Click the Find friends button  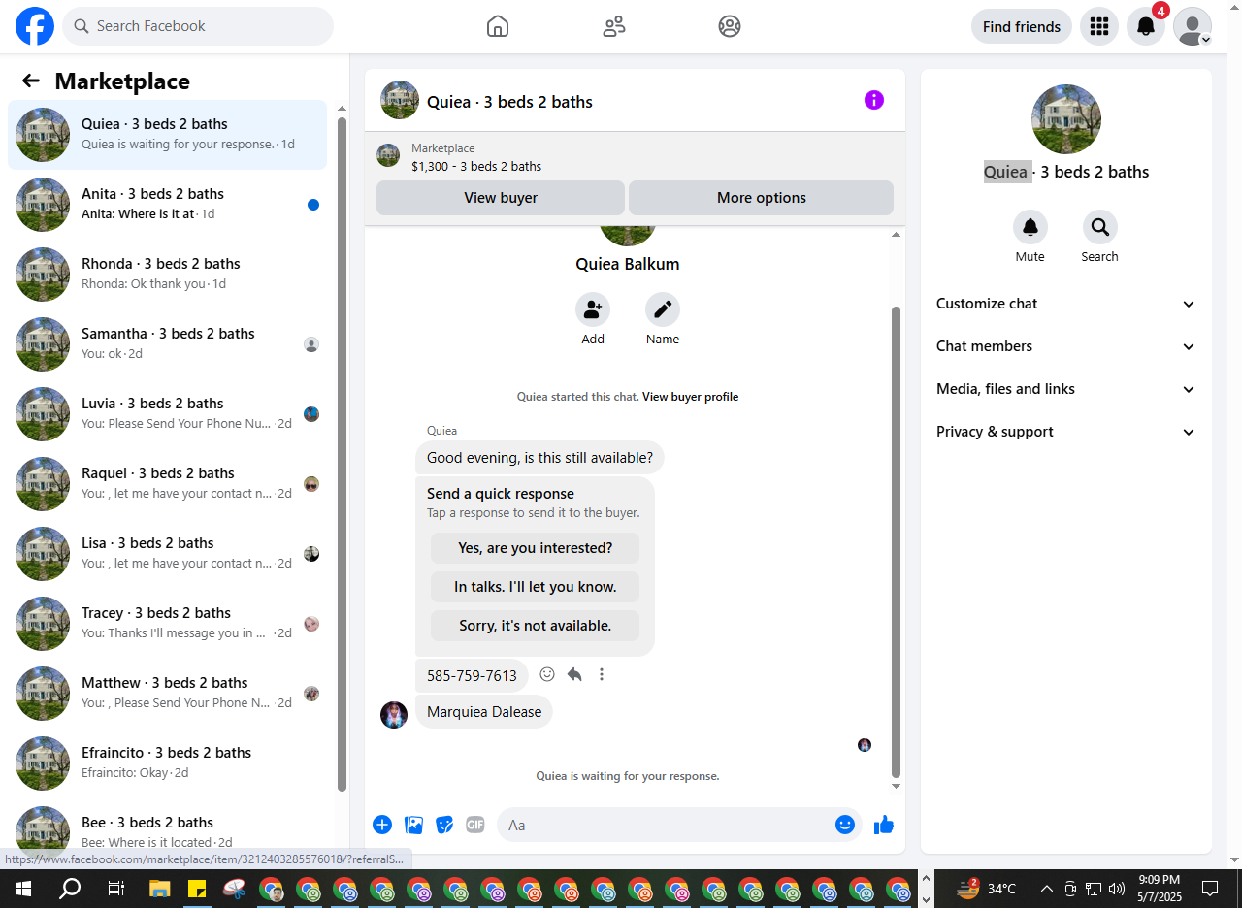[x=1022, y=26]
